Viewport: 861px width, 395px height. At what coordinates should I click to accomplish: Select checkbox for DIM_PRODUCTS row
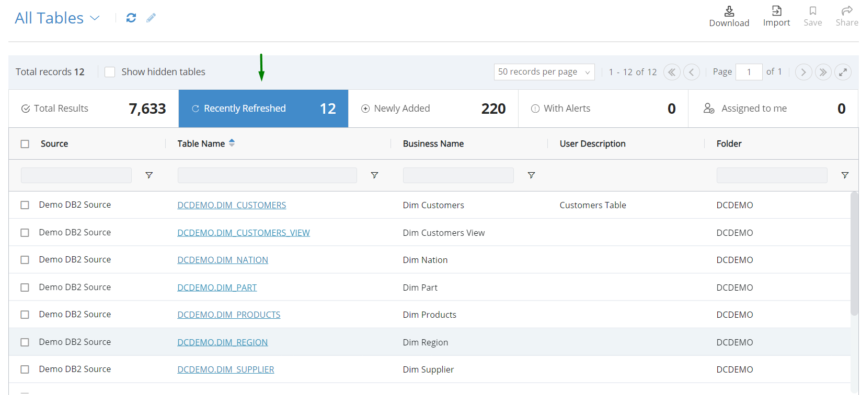coord(25,315)
